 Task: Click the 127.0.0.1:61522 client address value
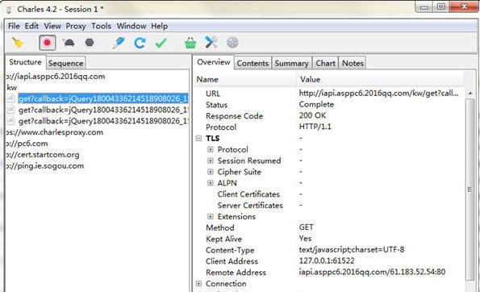pyautogui.click(x=327, y=261)
